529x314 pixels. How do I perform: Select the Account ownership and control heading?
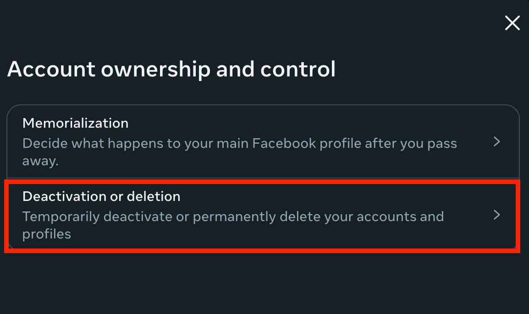click(x=171, y=69)
